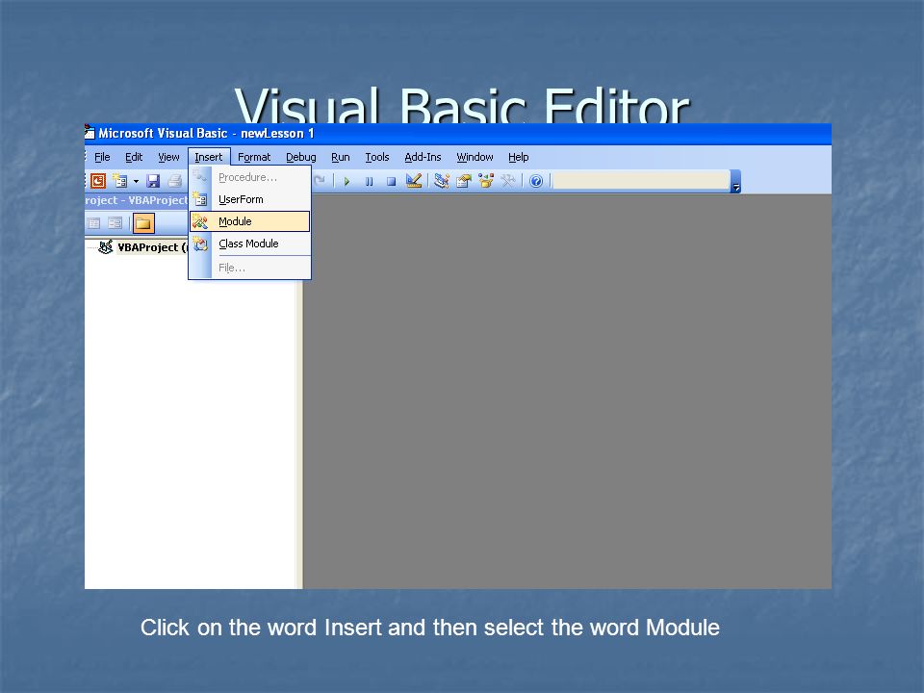The width and height of the screenshot is (924, 693).
Task: Click the Reset stop icon
Action: click(391, 182)
